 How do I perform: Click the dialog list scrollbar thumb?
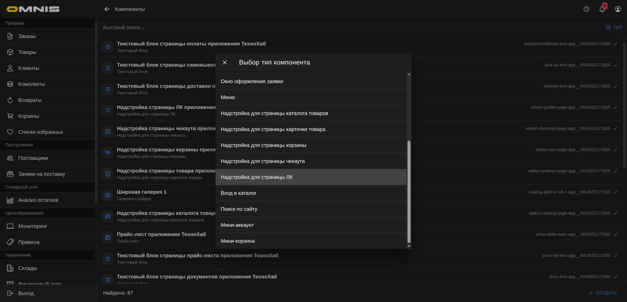tap(409, 191)
